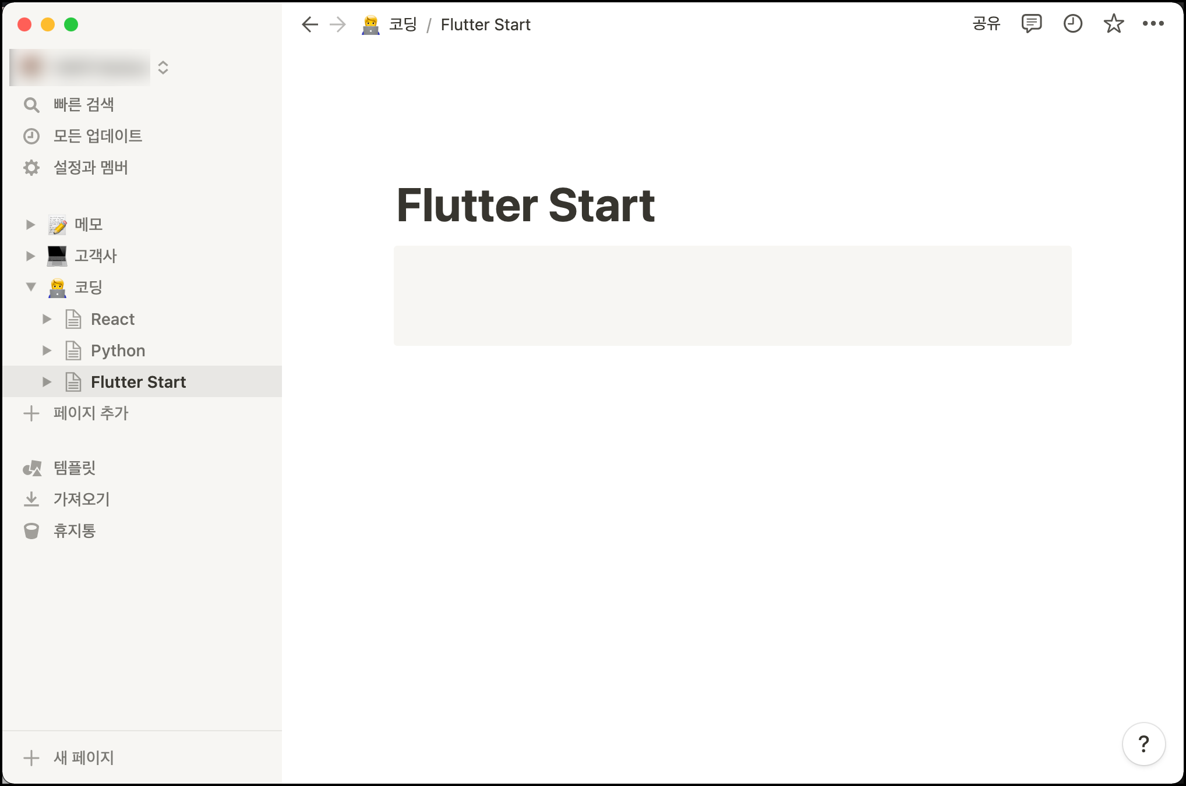
Task: Open 템플릿 templates
Action: [x=75, y=468]
